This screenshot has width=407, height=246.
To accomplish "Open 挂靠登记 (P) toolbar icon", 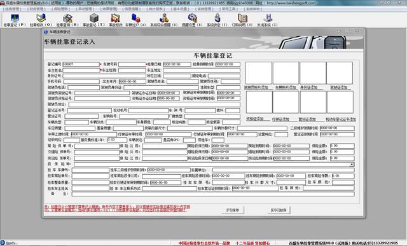I will click(15, 20).
